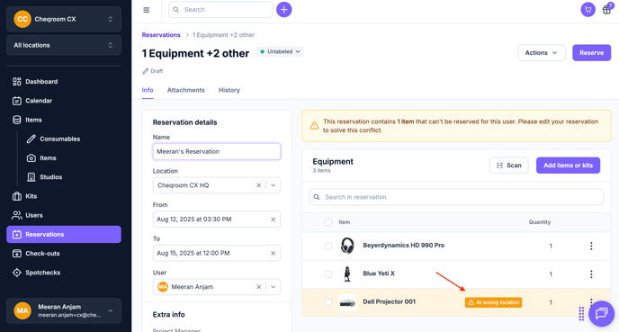This screenshot has height=332, width=619.
Task: Clear the From date value
Action: coord(273,220)
